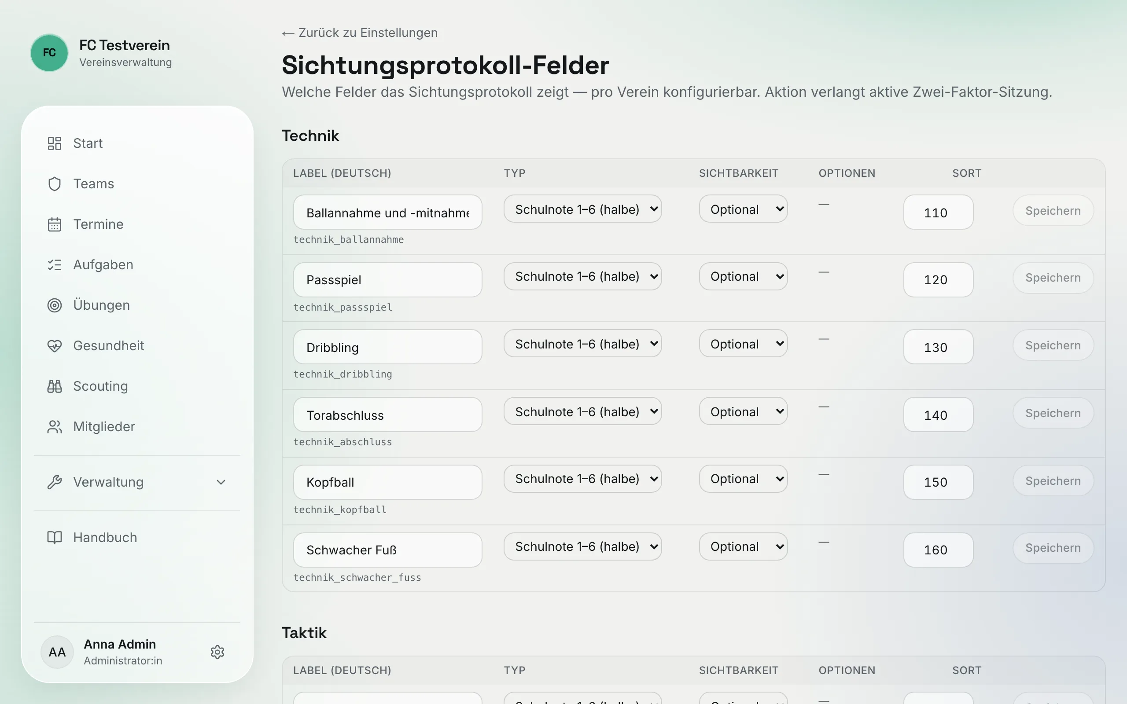Edit the Torabschluss label field

tap(387, 415)
